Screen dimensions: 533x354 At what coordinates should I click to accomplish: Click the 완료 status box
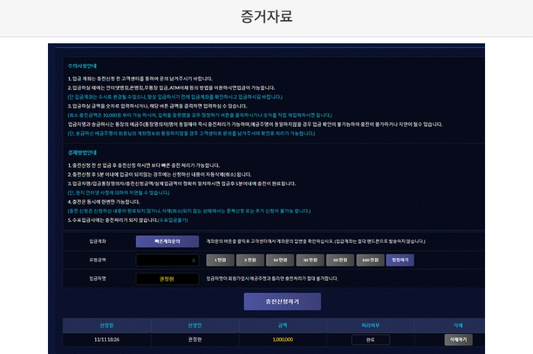(x=370, y=339)
